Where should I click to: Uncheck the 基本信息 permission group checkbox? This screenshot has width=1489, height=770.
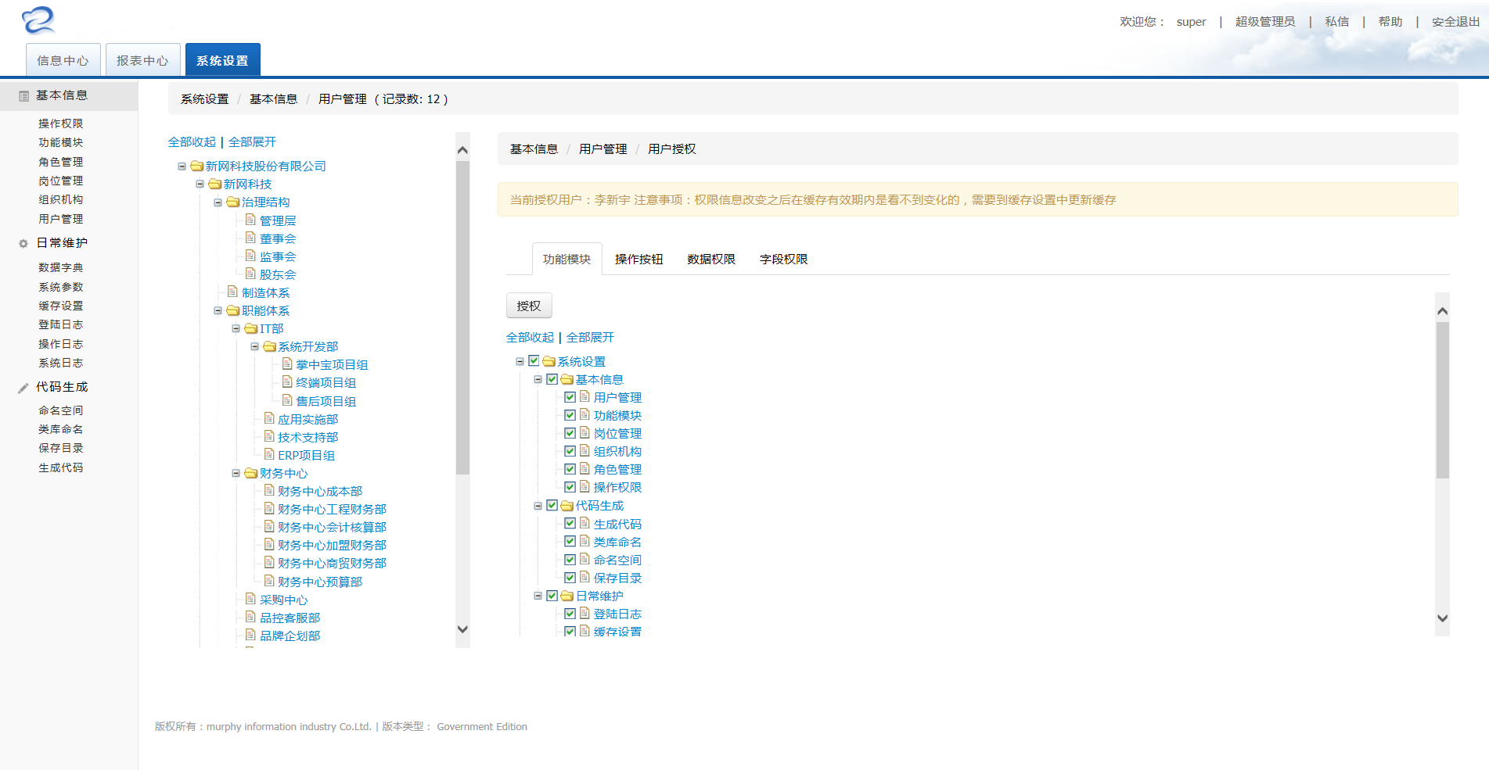(552, 379)
